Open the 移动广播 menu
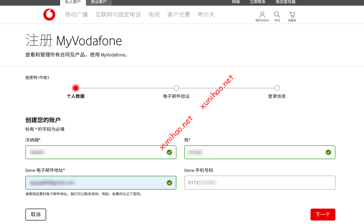Viewport: 364px width, 224px height. 76,15
